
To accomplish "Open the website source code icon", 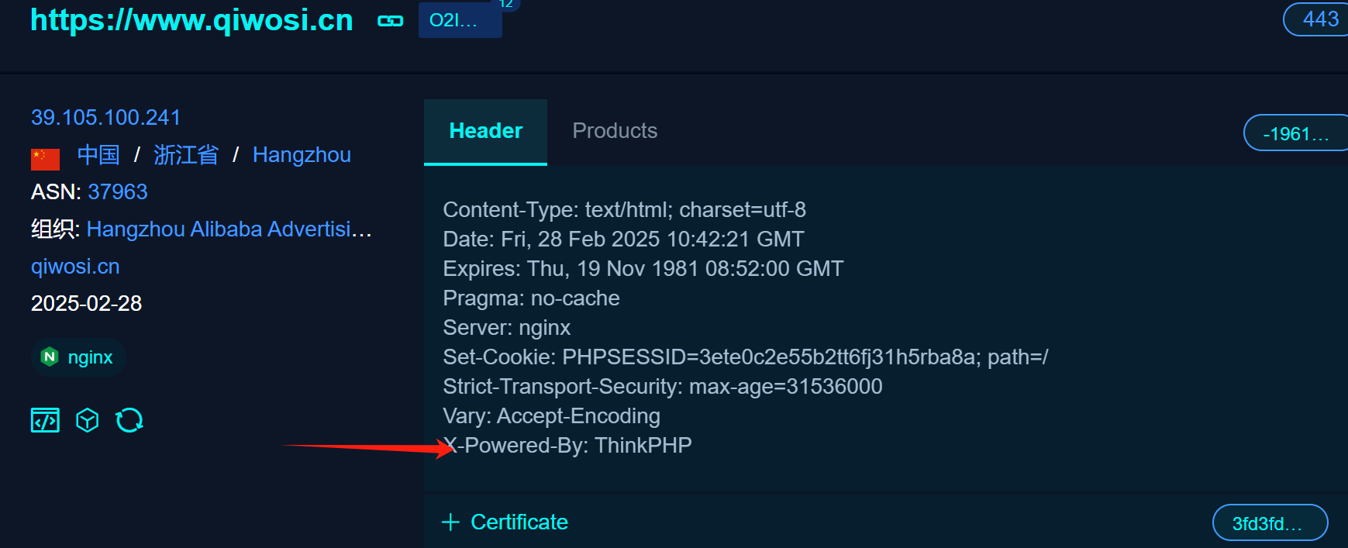I will (45, 420).
